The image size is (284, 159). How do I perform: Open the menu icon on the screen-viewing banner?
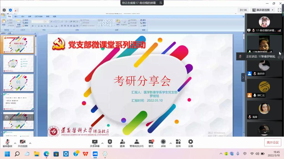coord(161,3)
